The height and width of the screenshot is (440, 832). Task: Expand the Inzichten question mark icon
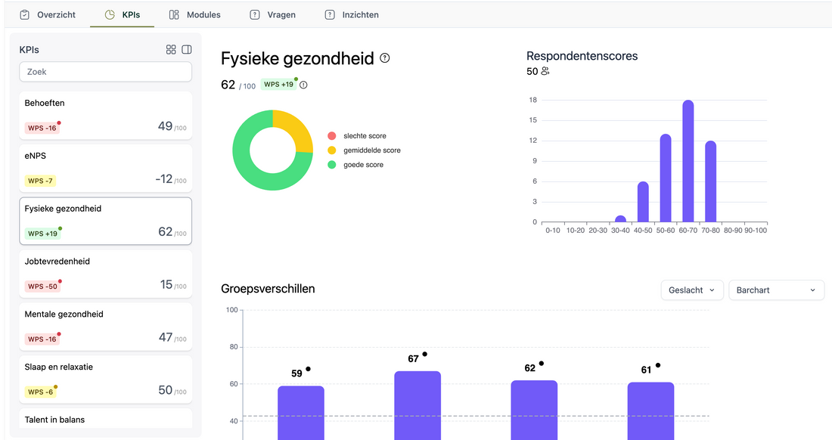coord(329,14)
